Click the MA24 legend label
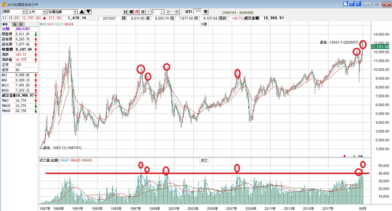 [69, 24]
